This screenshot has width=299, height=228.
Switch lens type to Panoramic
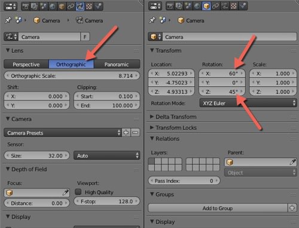coord(117,65)
